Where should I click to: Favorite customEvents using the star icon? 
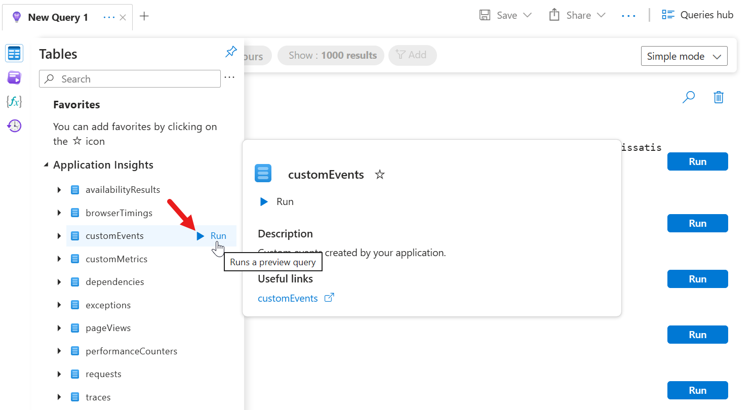pos(379,174)
